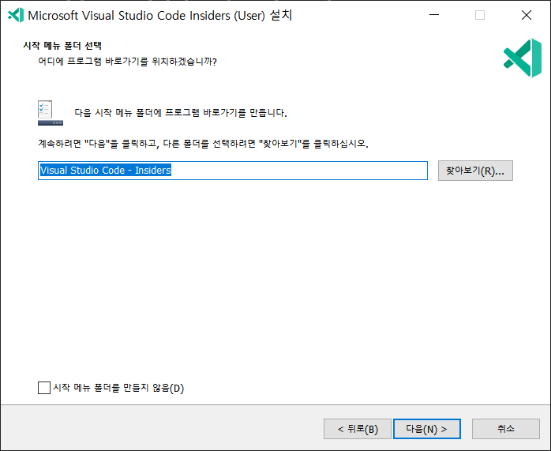Click the 시작 메뉴 폴더 선택 heading
Image resolution: width=551 pixels, height=451 pixels.
[62, 46]
